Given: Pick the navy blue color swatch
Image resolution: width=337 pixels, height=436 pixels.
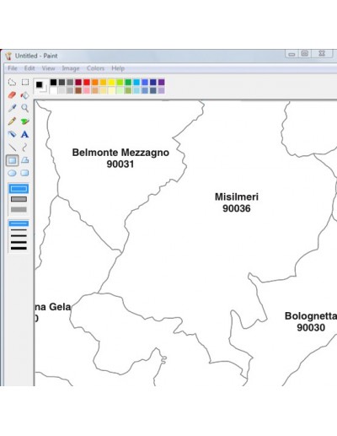Looking at the screenshot, I should tap(153, 82).
